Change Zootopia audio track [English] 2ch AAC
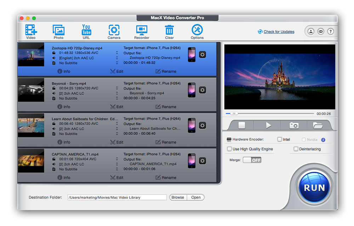The height and width of the screenshot is (226, 354). point(117,58)
